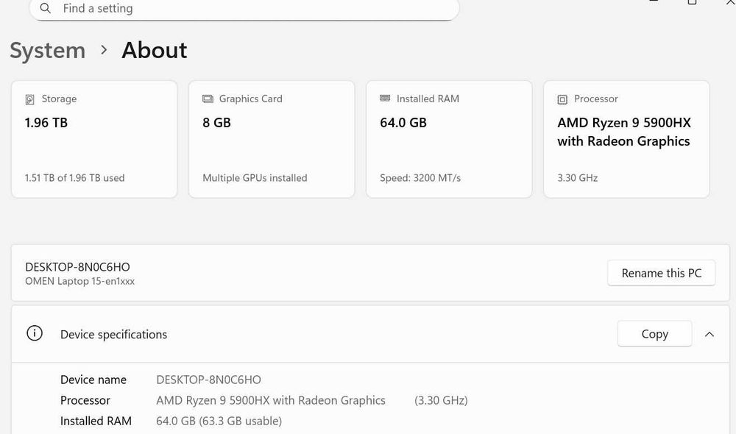Focus the Find a setting search box
The height and width of the screenshot is (434, 736).
click(x=250, y=9)
